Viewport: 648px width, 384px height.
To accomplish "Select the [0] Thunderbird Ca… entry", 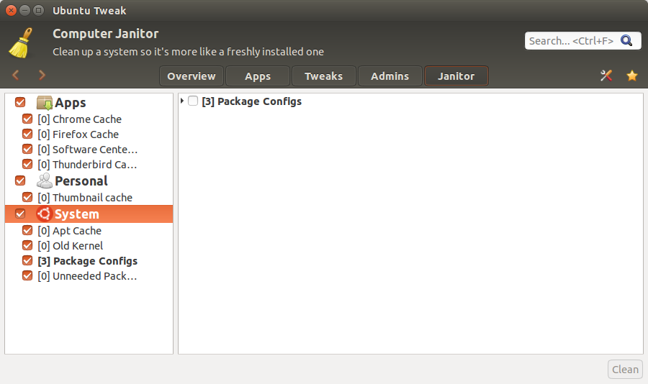I will tap(87, 165).
